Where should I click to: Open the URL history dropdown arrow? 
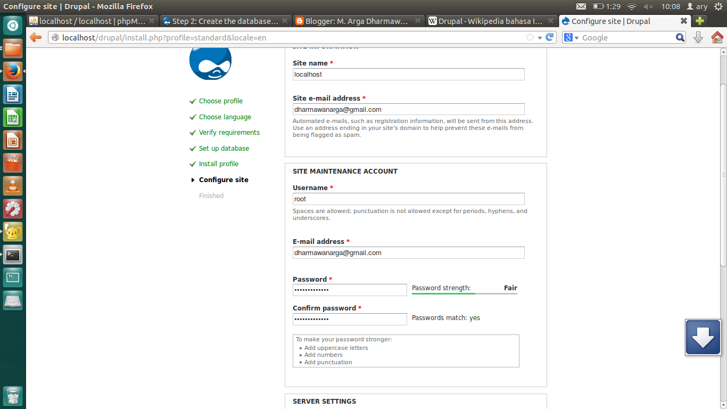pyautogui.click(x=540, y=37)
